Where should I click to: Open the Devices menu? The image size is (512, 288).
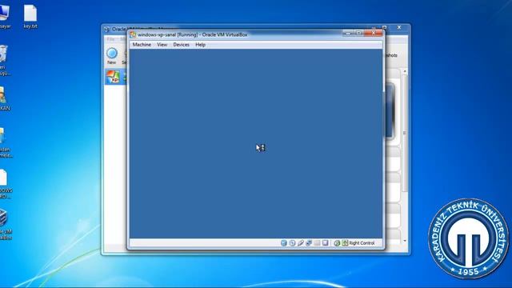coord(182,45)
